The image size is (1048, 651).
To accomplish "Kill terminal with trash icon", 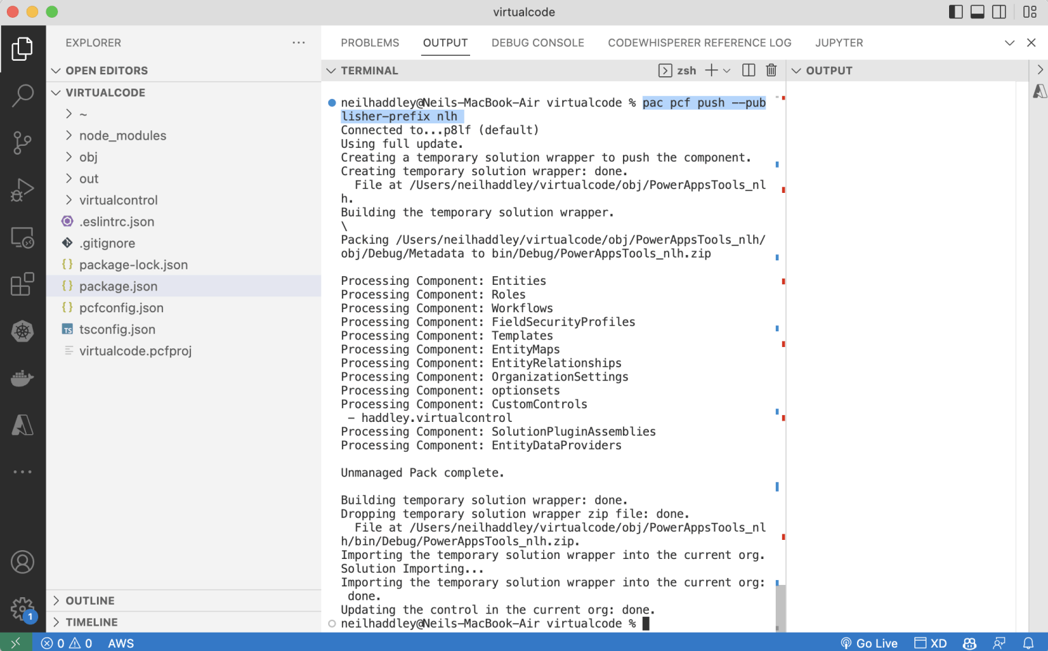I will pyautogui.click(x=771, y=70).
